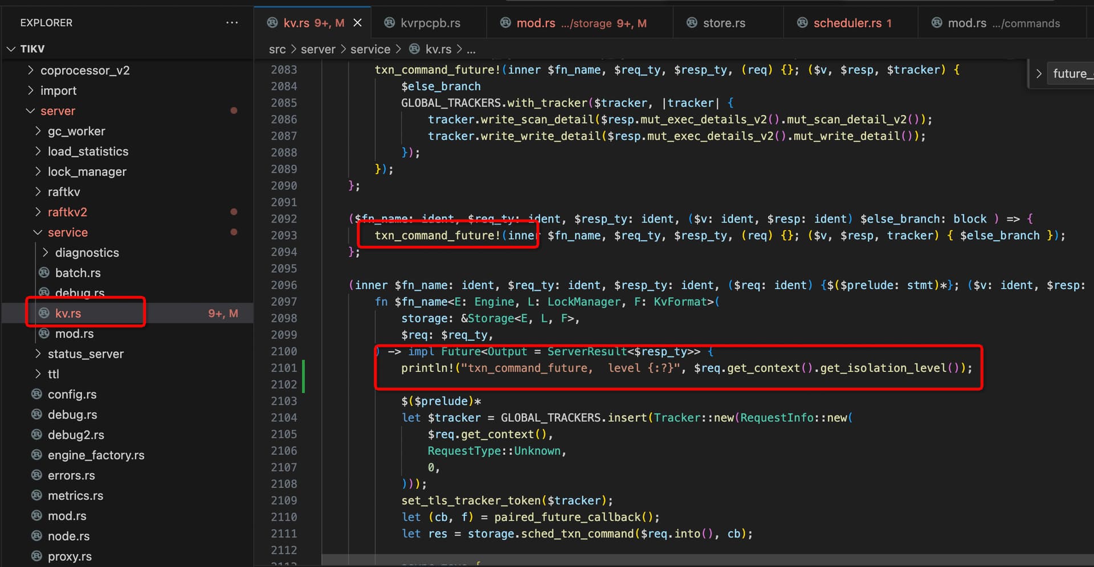The height and width of the screenshot is (567, 1094).
Task: Open errors.rs in the file tree
Action: coord(71,475)
